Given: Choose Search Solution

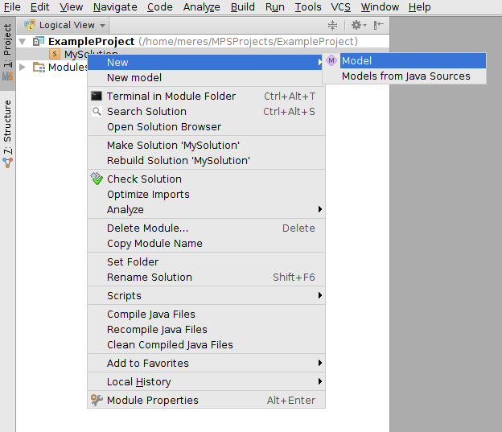Looking at the screenshot, I should (x=206, y=112).
